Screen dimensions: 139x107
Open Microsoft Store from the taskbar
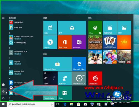click(x=78, y=104)
